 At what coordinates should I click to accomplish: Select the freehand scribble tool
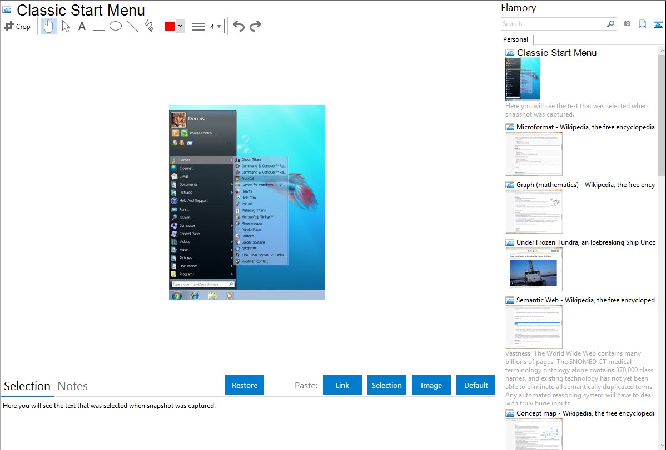[149, 26]
